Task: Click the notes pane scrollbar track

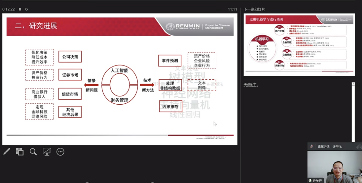Action: tap(353, 112)
